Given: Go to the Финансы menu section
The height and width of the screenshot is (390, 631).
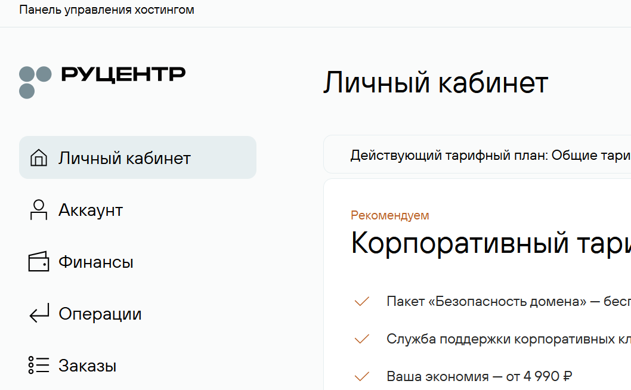Looking at the screenshot, I should click(96, 262).
